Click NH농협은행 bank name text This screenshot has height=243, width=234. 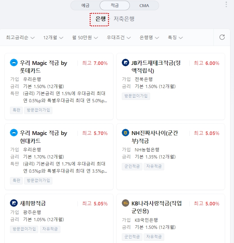[x=147, y=149]
